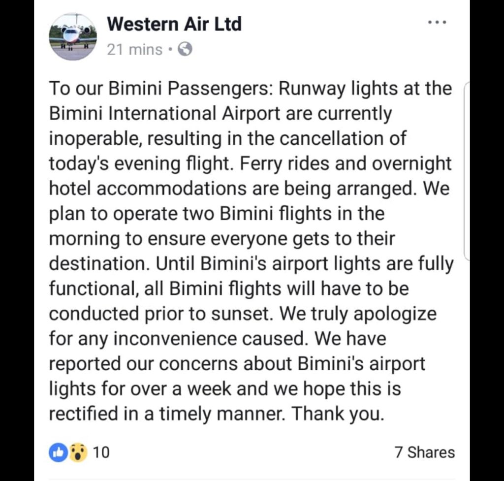Open the three-dot post options menu

(x=438, y=22)
